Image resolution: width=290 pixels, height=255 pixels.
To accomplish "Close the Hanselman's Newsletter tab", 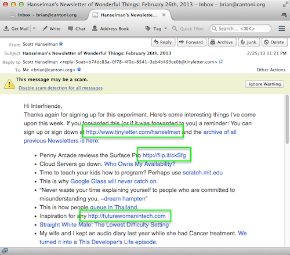I will click(164, 15).
